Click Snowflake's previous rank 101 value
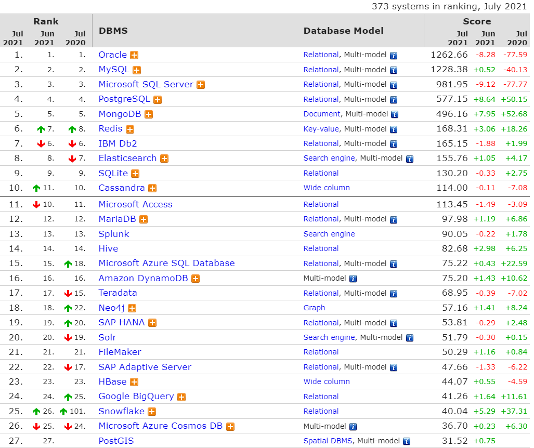534x448 pixels. 77,411
